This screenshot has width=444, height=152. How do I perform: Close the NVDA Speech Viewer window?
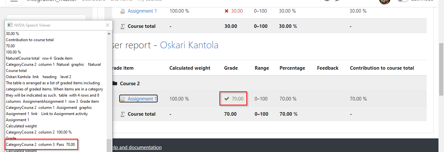[x=108, y=25]
